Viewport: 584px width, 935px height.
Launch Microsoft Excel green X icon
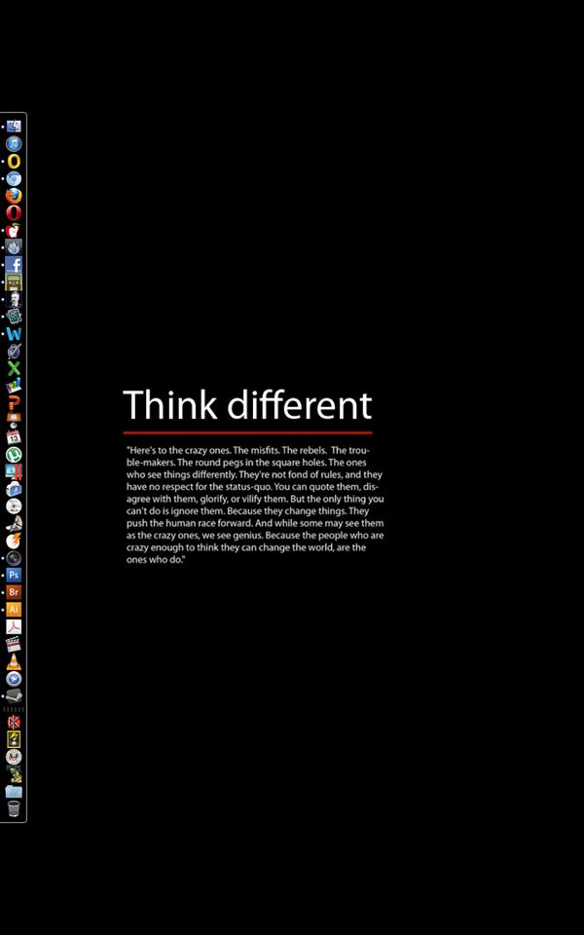pos(14,368)
